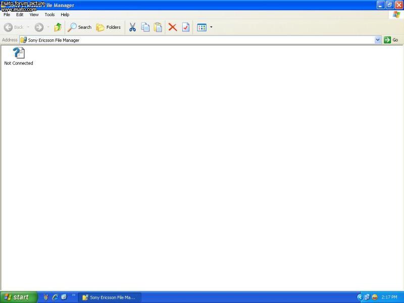The image size is (404, 303).
Task: Open the Windows Start menu
Action: coord(18,297)
